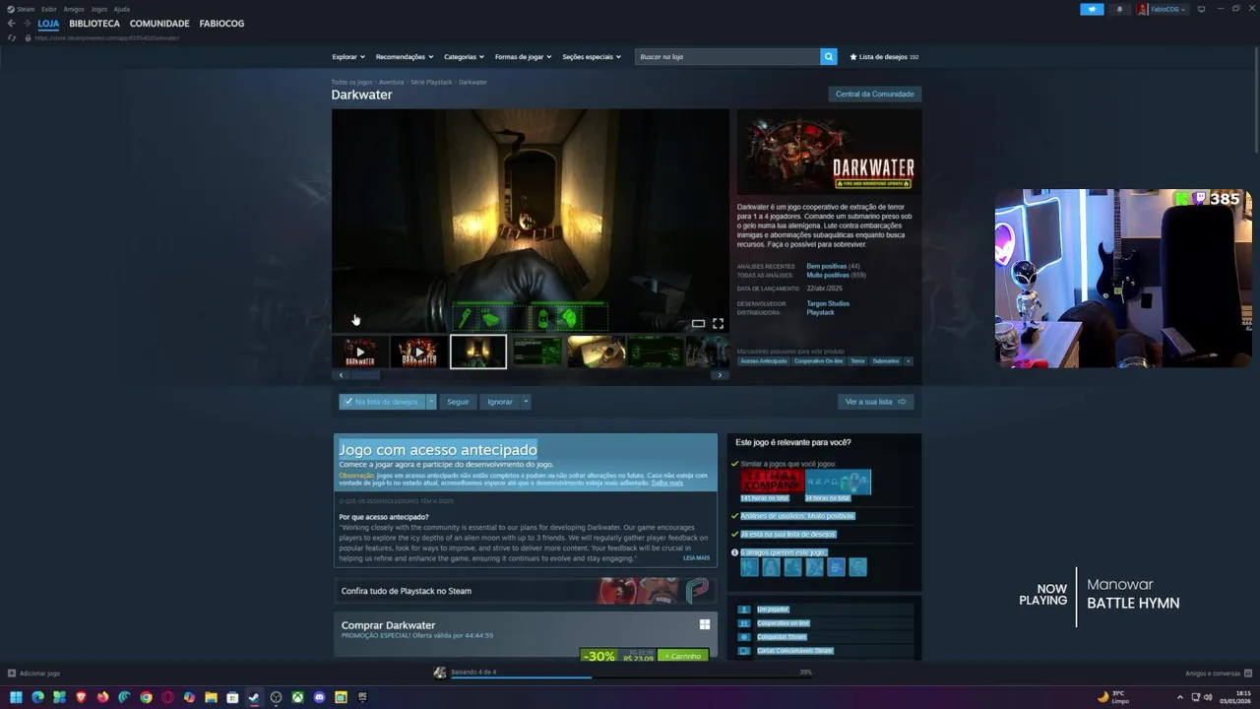Screen dimensions: 1260x709
Task: Expand Explorar store menu
Action: point(347,57)
